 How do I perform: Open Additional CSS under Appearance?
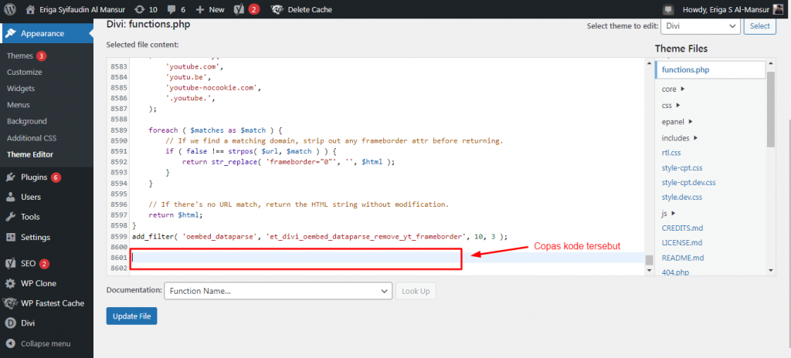pos(32,137)
